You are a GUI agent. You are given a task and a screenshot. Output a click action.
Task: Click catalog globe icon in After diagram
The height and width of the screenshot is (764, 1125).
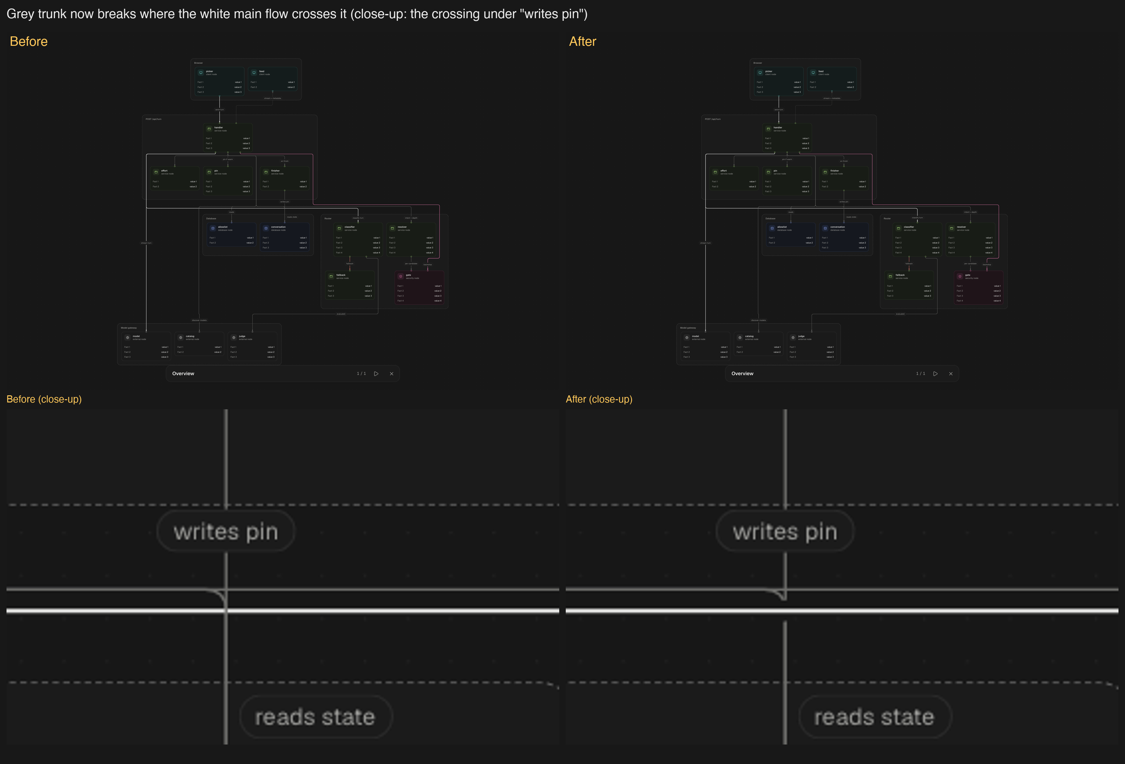pyautogui.click(x=740, y=337)
